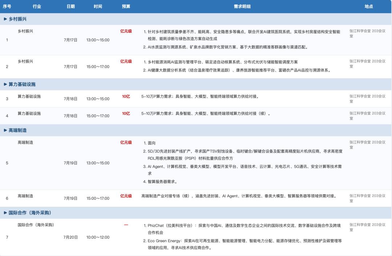Collapse the 算力基础设施 section triangle
The image size is (392, 256).
(x=5, y=84)
